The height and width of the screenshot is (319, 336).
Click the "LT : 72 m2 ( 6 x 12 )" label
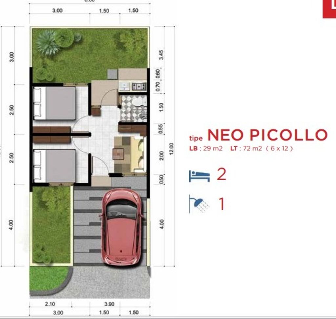(x=262, y=148)
